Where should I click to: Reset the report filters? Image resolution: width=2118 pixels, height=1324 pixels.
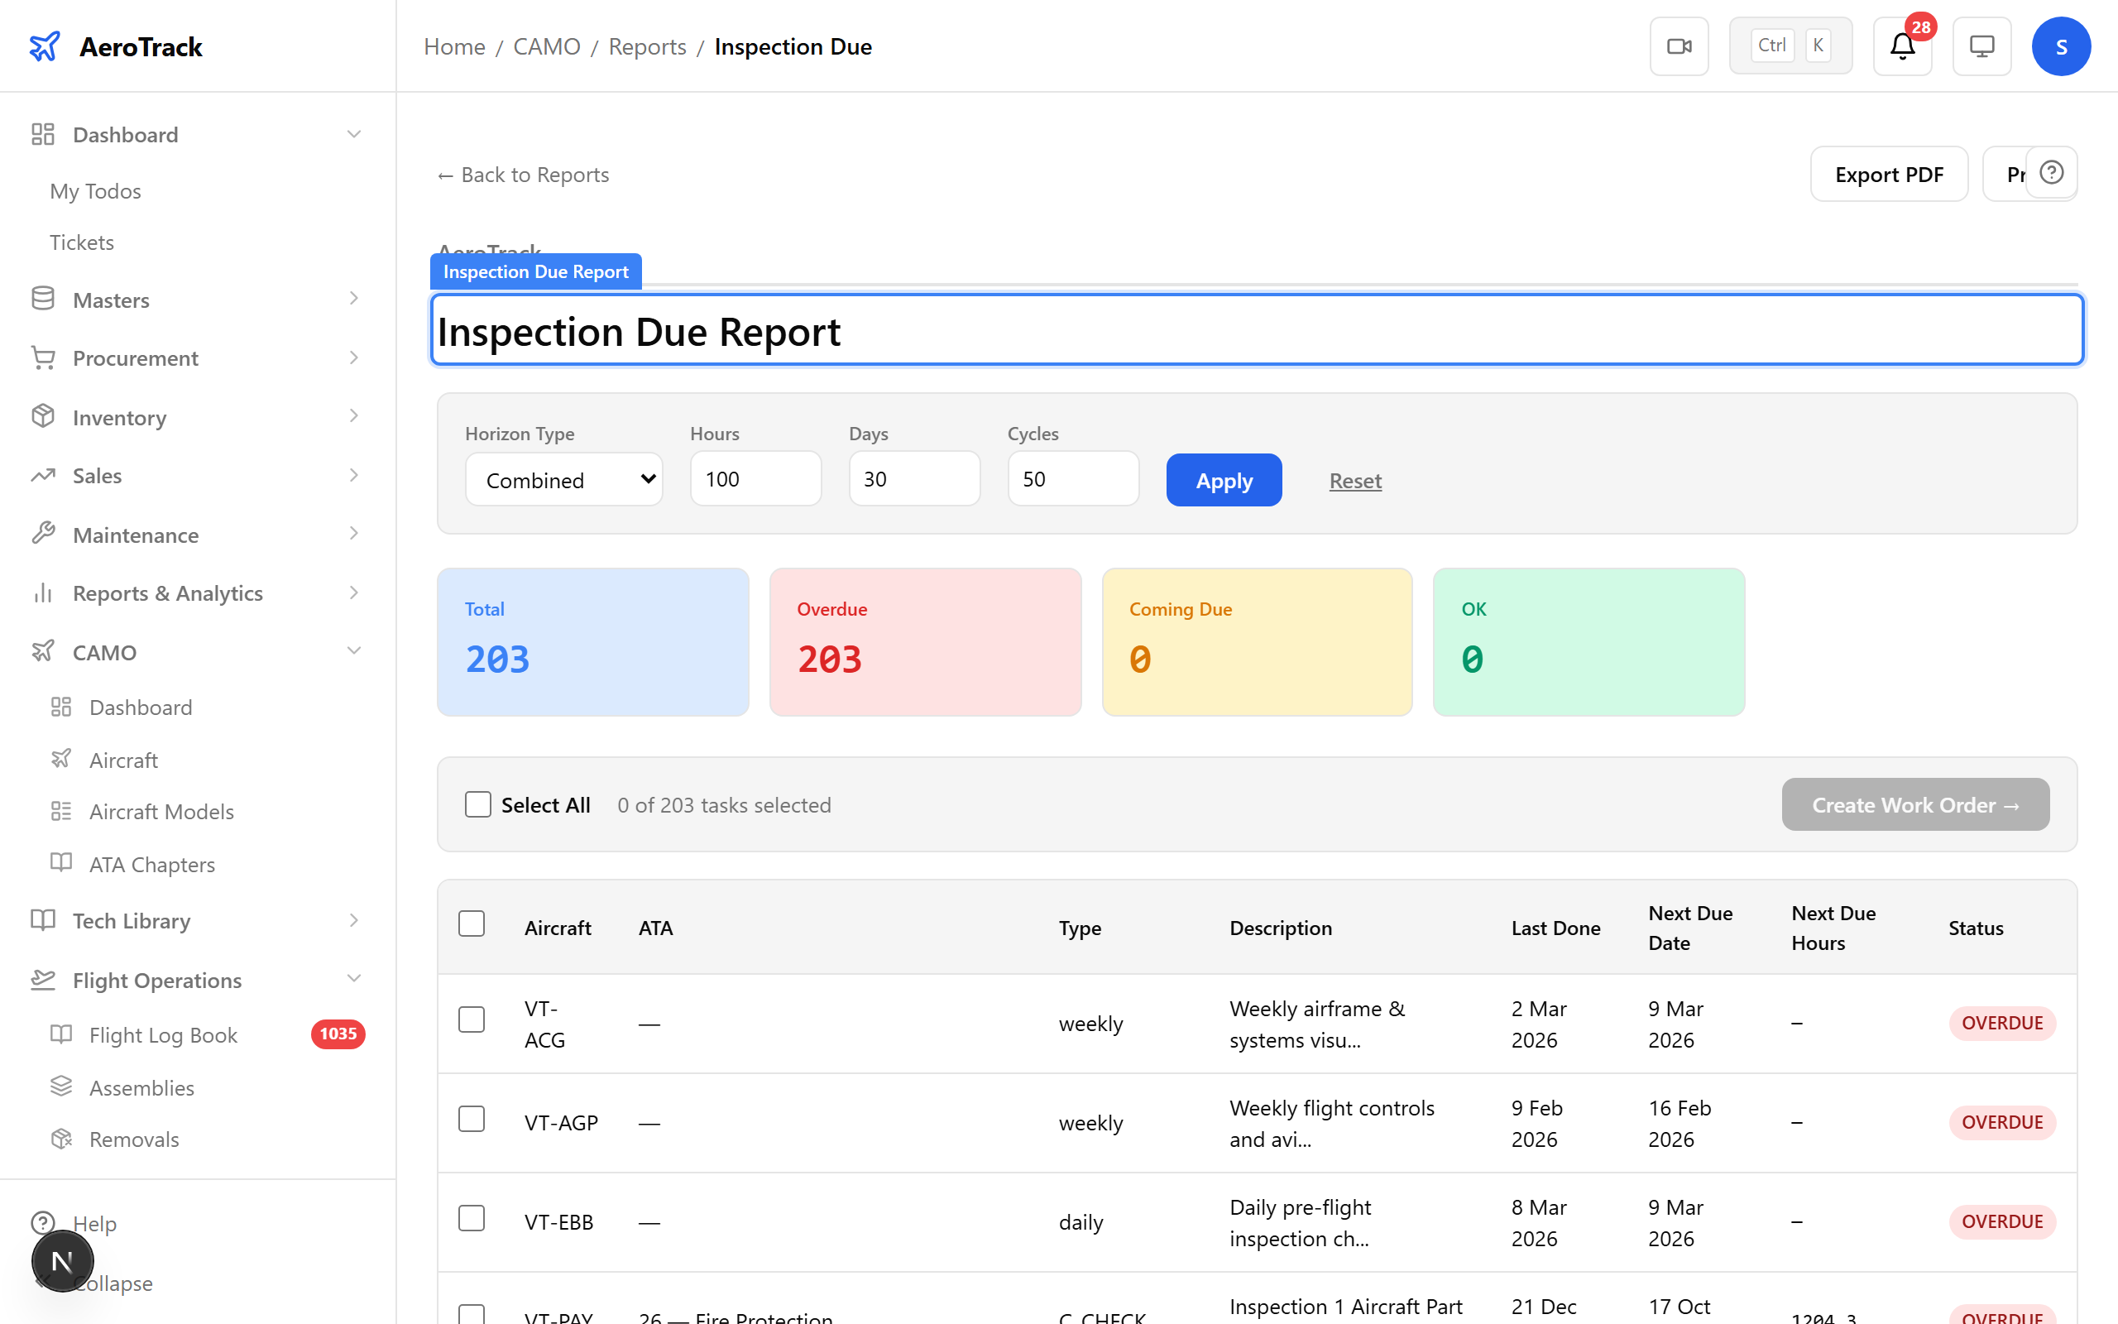click(x=1354, y=480)
